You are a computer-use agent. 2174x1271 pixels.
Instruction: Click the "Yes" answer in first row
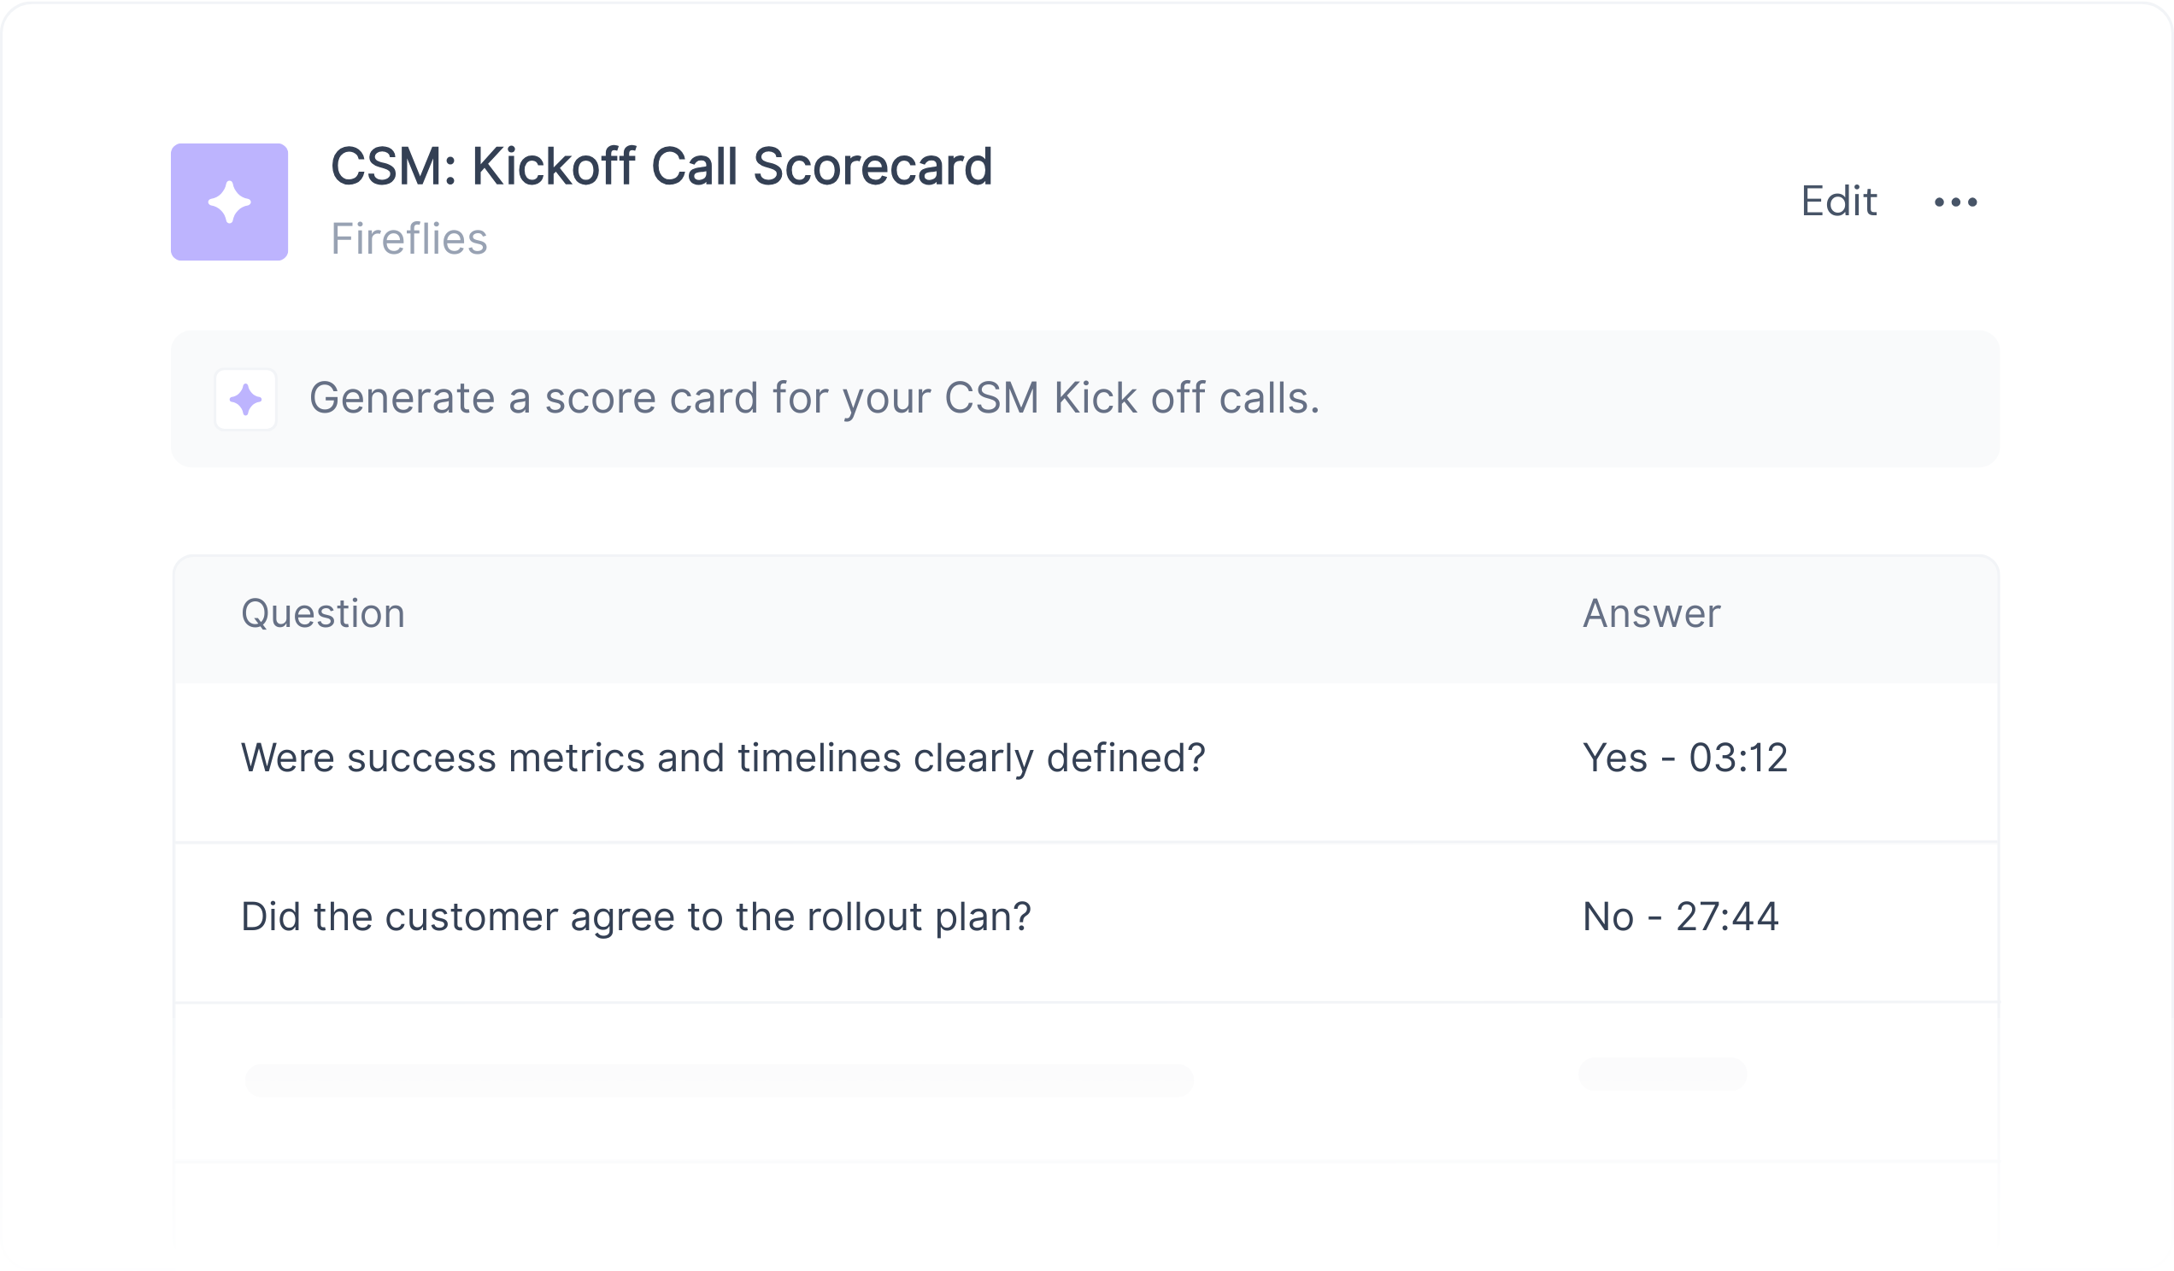(1615, 758)
